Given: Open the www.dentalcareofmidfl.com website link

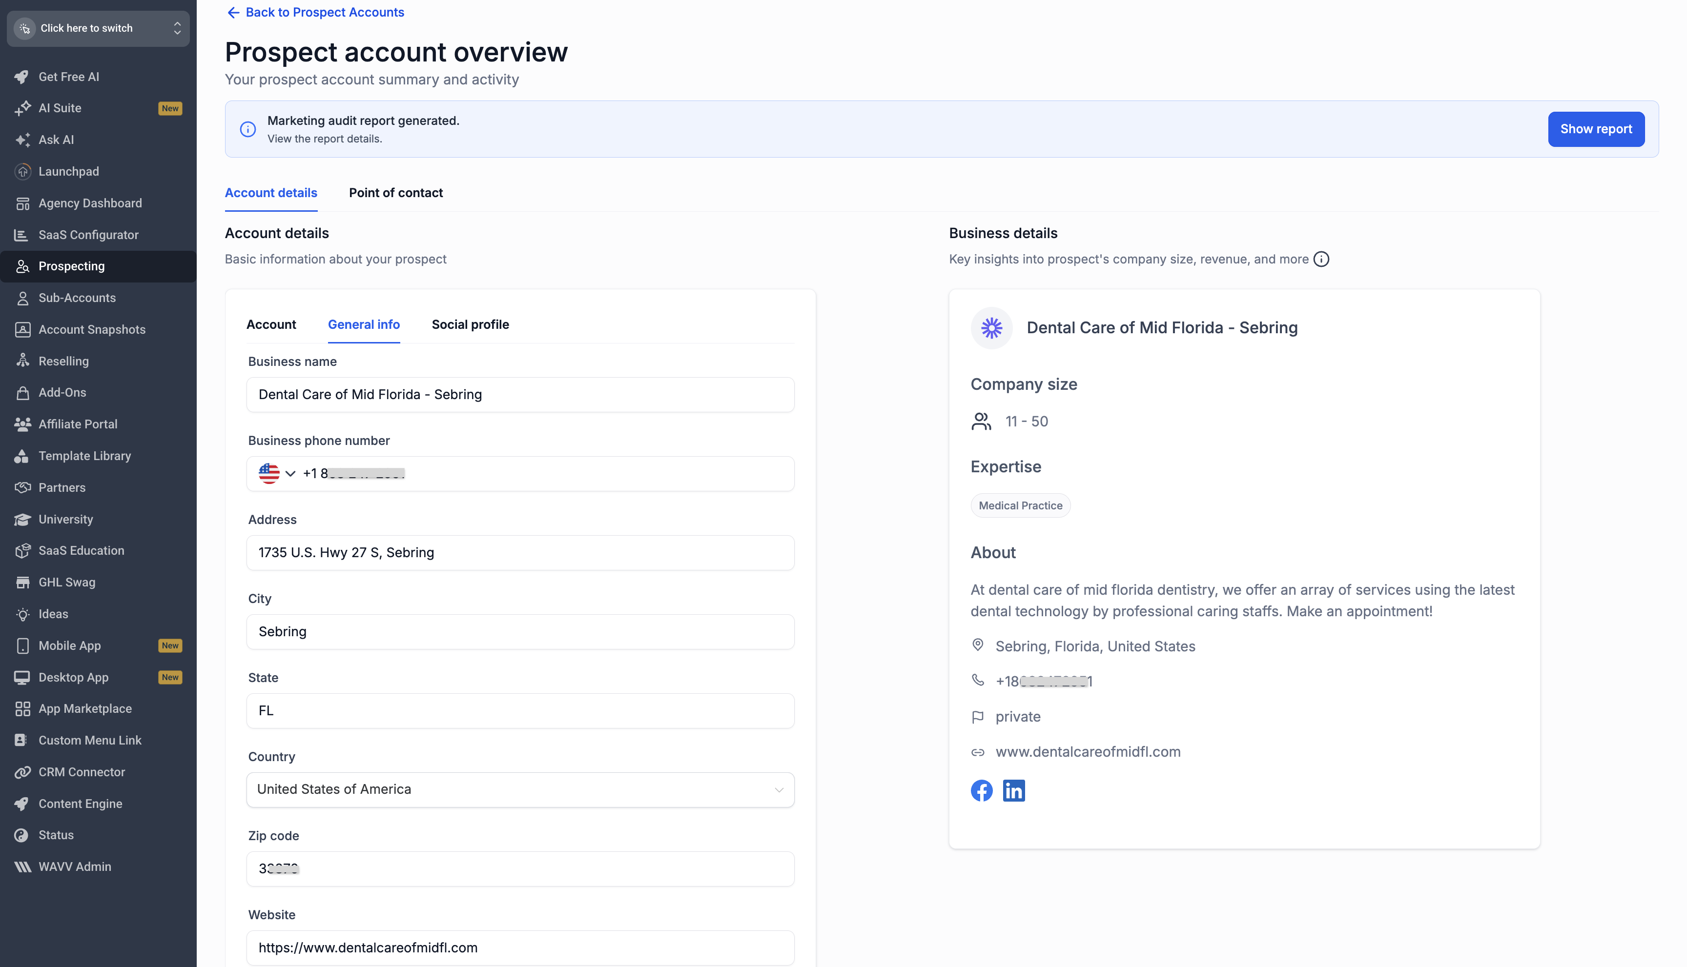Looking at the screenshot, I should point(1088,752).
